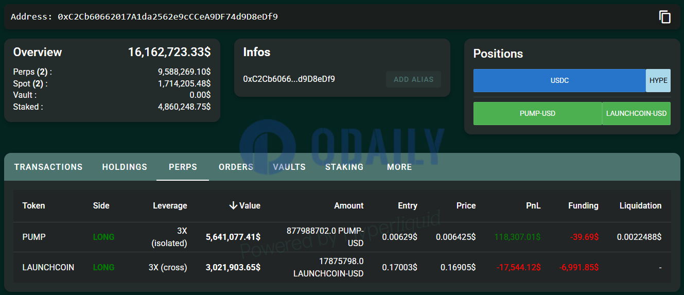Click the LONG side of LAUNCHCOIN row
The width and height of the screenshot is (684, 295).
coord(103,267)
